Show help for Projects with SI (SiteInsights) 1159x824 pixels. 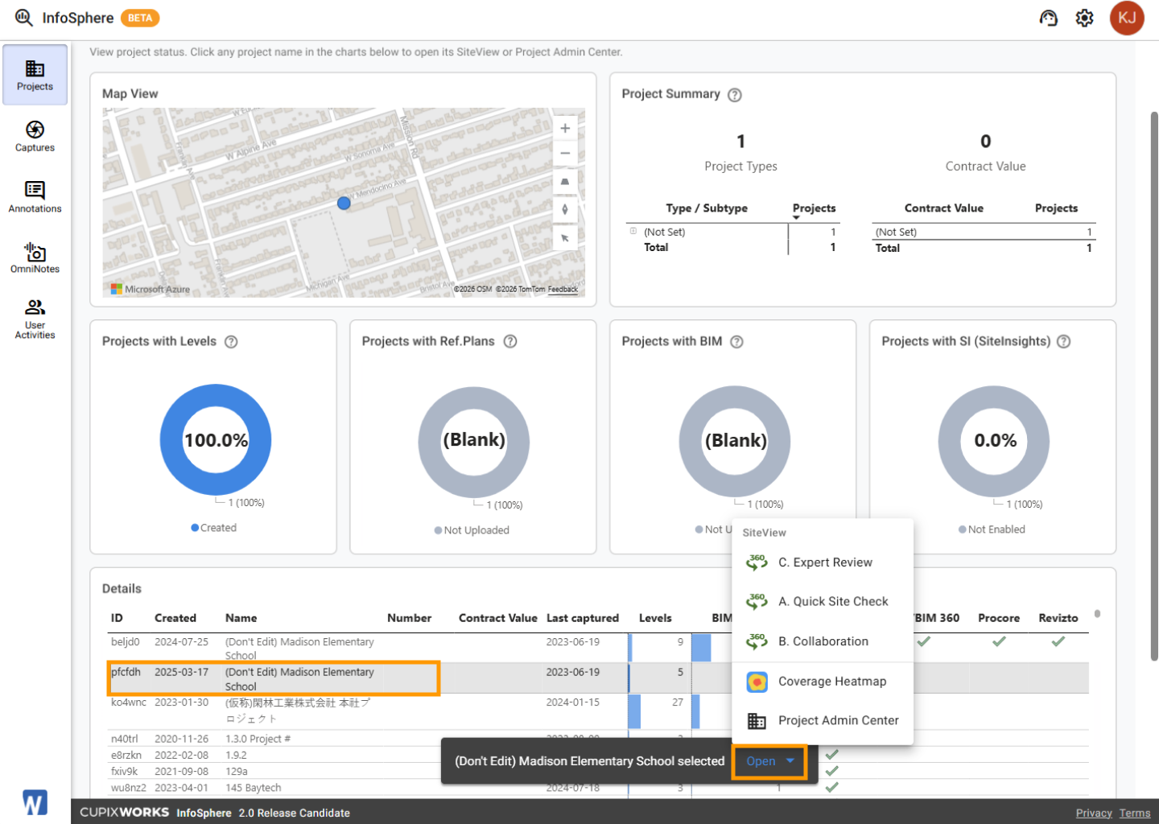tap(1064, 342)
